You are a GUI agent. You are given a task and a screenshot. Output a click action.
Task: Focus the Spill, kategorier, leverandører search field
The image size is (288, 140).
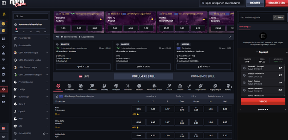(x=222, y=3)
